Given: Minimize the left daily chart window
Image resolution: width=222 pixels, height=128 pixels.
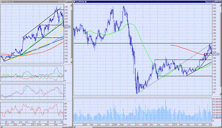Looking at the screenshot, I should (67, 2).
